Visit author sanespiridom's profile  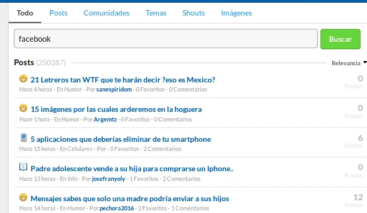[x=114, y=89]
